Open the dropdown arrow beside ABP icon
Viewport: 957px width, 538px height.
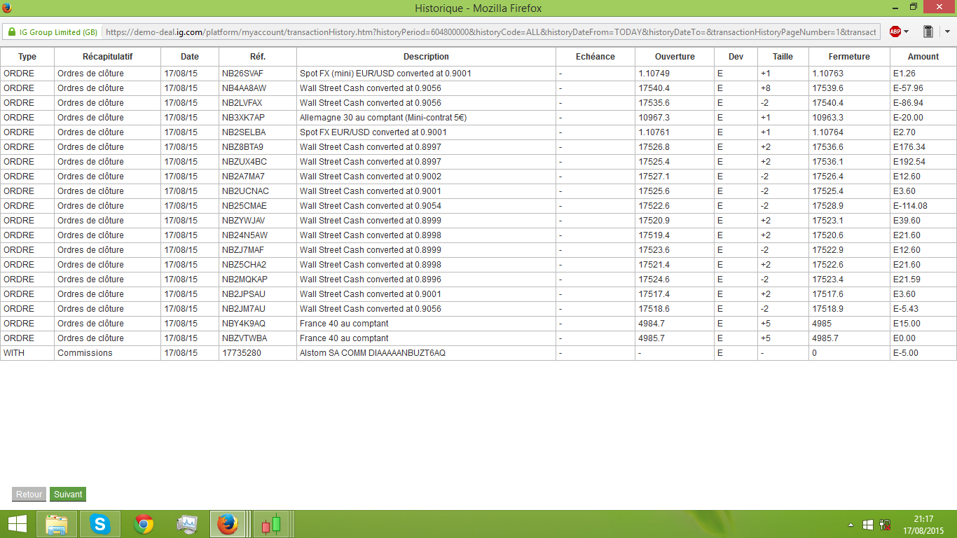(906, 32)
